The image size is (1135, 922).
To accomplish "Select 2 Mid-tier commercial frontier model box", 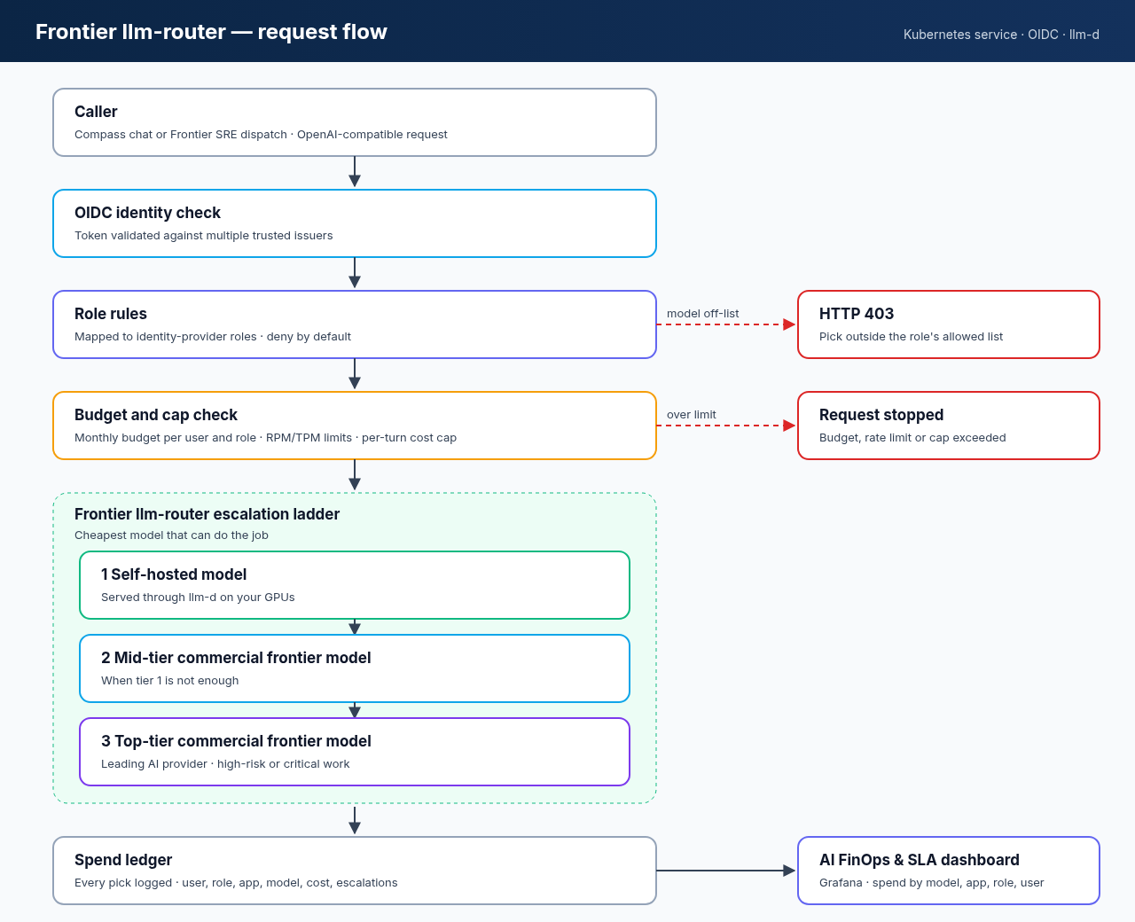I will (x=355, y=668).
